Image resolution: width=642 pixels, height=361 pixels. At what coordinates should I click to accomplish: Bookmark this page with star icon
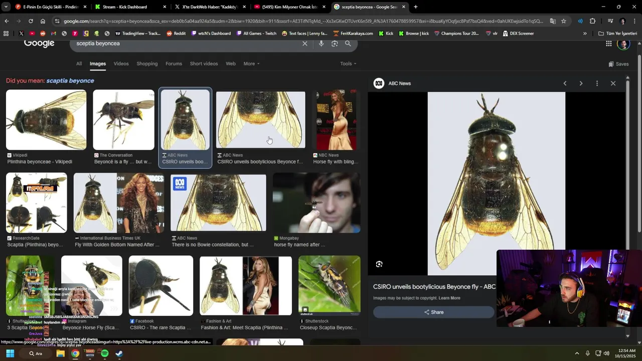click(564, 21)
